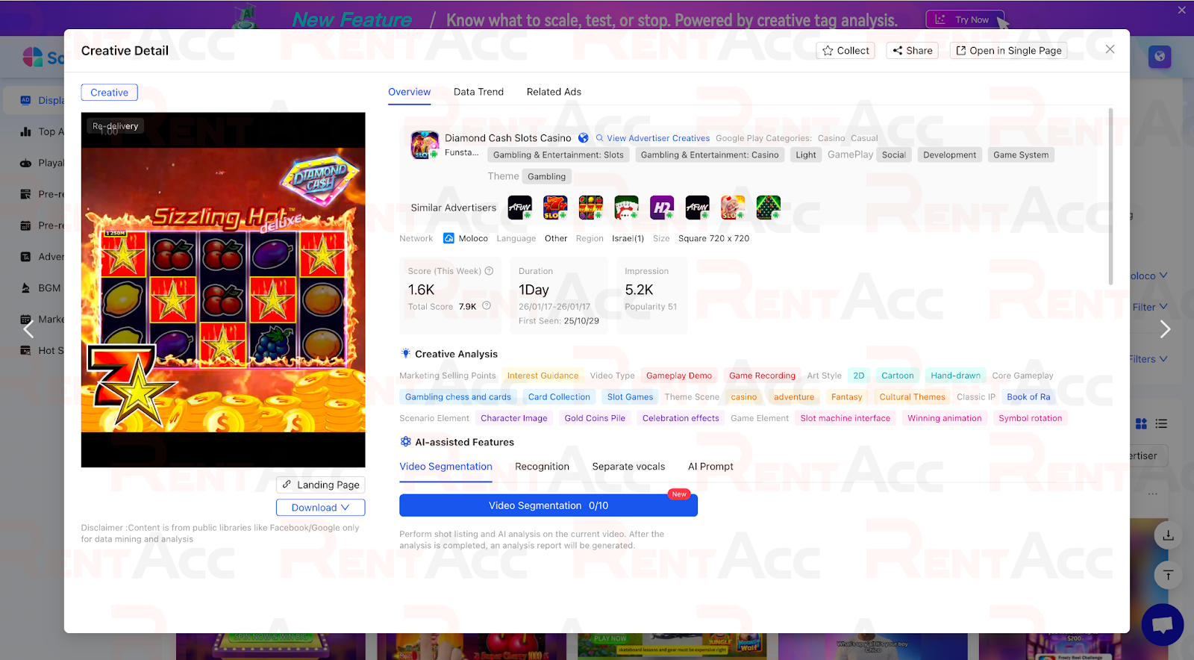Click the purple H2 similar advertiser icon
This screenshot has width=1194, height=660.
coord(662,208)
